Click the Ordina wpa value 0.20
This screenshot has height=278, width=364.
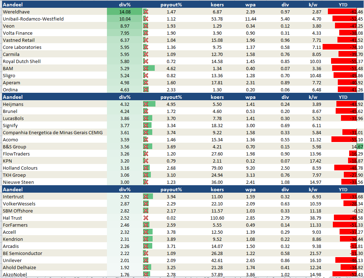click(250, 90)
